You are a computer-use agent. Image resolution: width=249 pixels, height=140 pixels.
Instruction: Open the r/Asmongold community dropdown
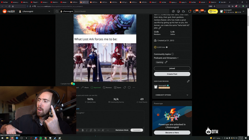click(x=35, y=11)
